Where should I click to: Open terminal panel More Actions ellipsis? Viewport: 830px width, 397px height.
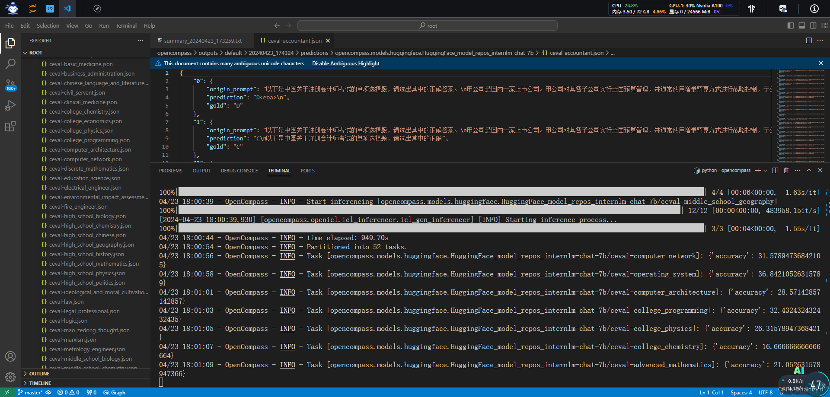798,171
